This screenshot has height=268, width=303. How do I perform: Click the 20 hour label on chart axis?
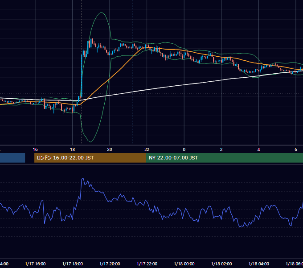coord(110,150)
